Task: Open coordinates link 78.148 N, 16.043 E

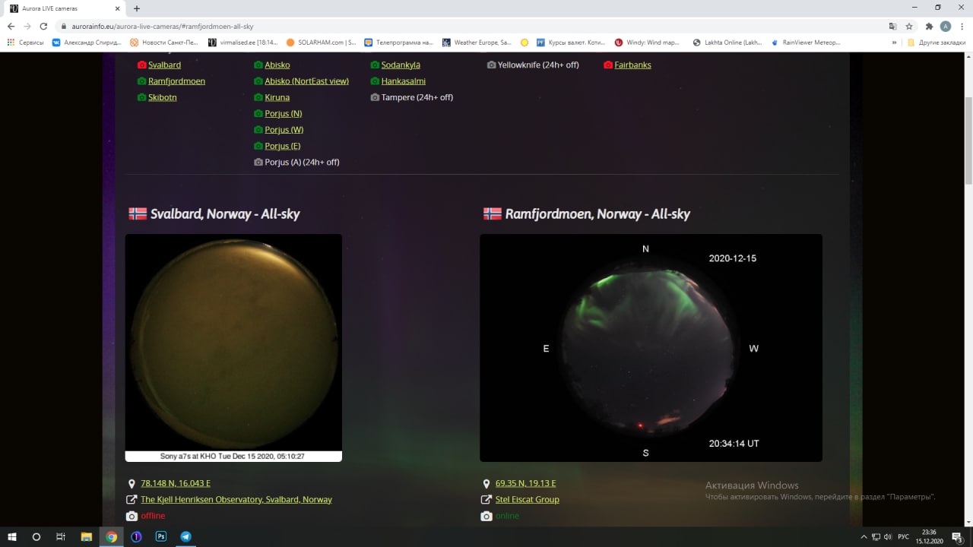Action: point(176,484)
